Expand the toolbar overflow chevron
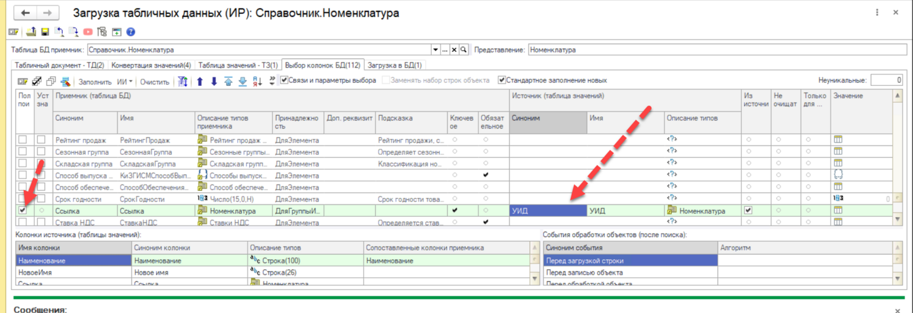 point(272,81)
